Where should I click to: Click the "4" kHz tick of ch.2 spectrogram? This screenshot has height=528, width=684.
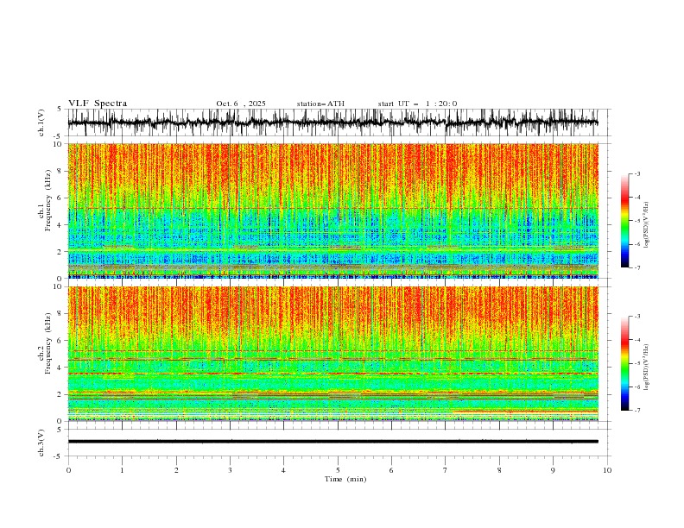pos(60,368)
